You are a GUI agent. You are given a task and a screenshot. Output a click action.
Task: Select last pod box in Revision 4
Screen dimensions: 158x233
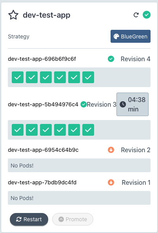pyautogui.click(x=88, y=77)
